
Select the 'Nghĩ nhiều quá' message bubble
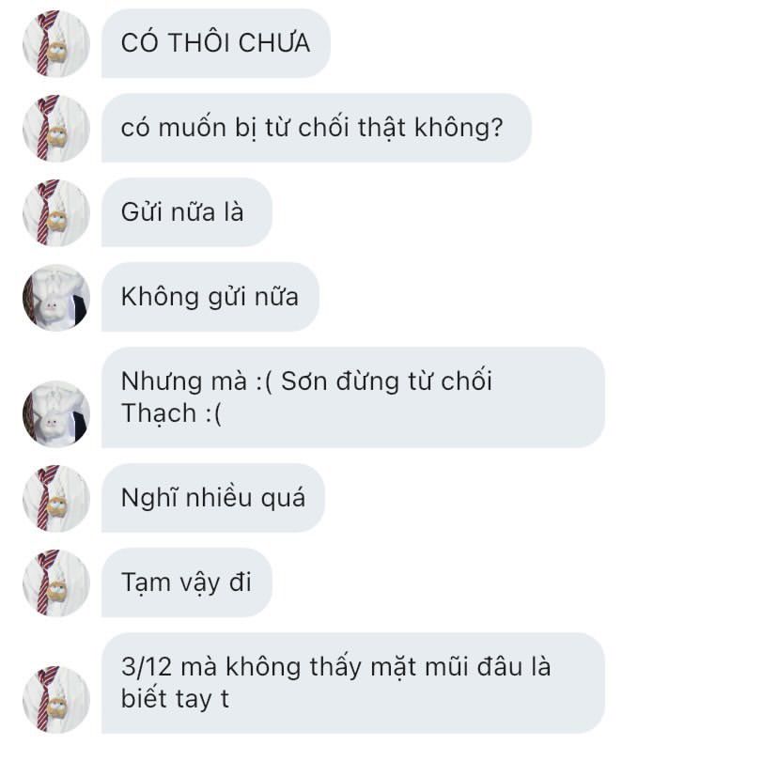[213, 498]
